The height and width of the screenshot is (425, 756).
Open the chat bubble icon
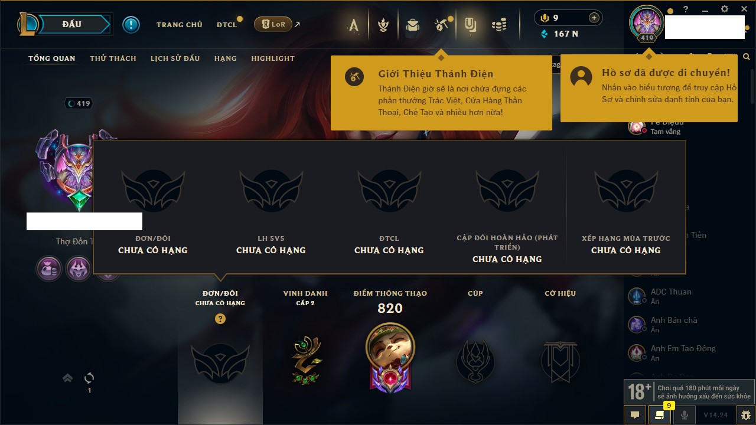(x=635, y=415)
